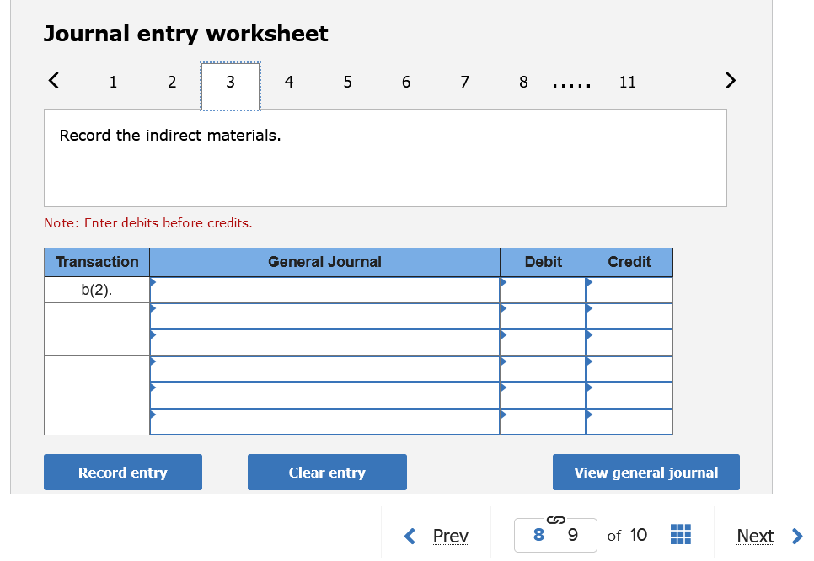This screenshot has height=561, width=814.
Task: Expand the ellipsis to reveal hidden question numbers
Action: [x=571, y=82]
